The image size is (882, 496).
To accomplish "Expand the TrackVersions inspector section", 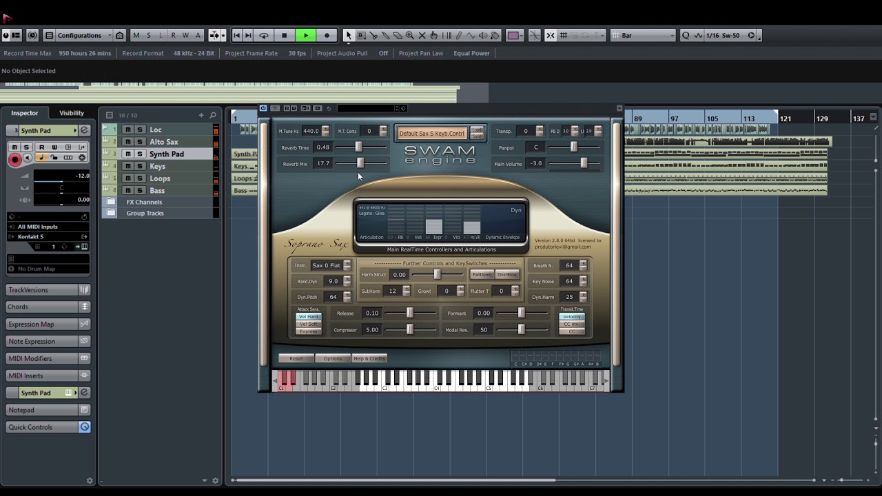I will coord(48,290).
